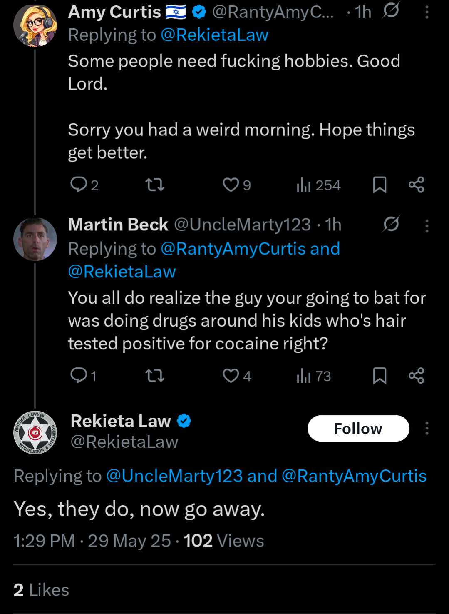
Task: Follow Rekieta Law
Action: point(358,428)
